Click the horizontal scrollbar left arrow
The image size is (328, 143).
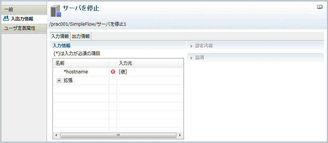[x=56, y=136]
